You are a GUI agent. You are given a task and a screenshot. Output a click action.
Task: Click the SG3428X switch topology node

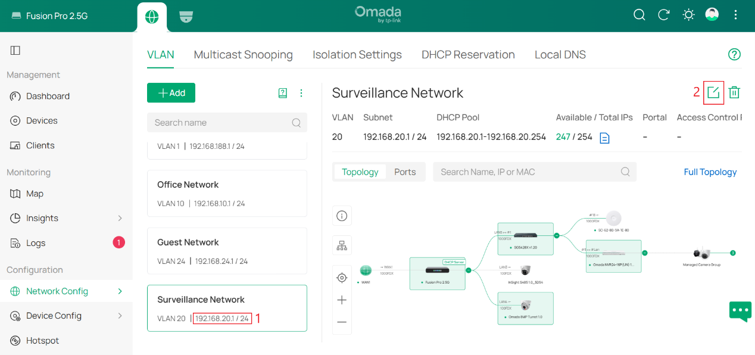525,238
